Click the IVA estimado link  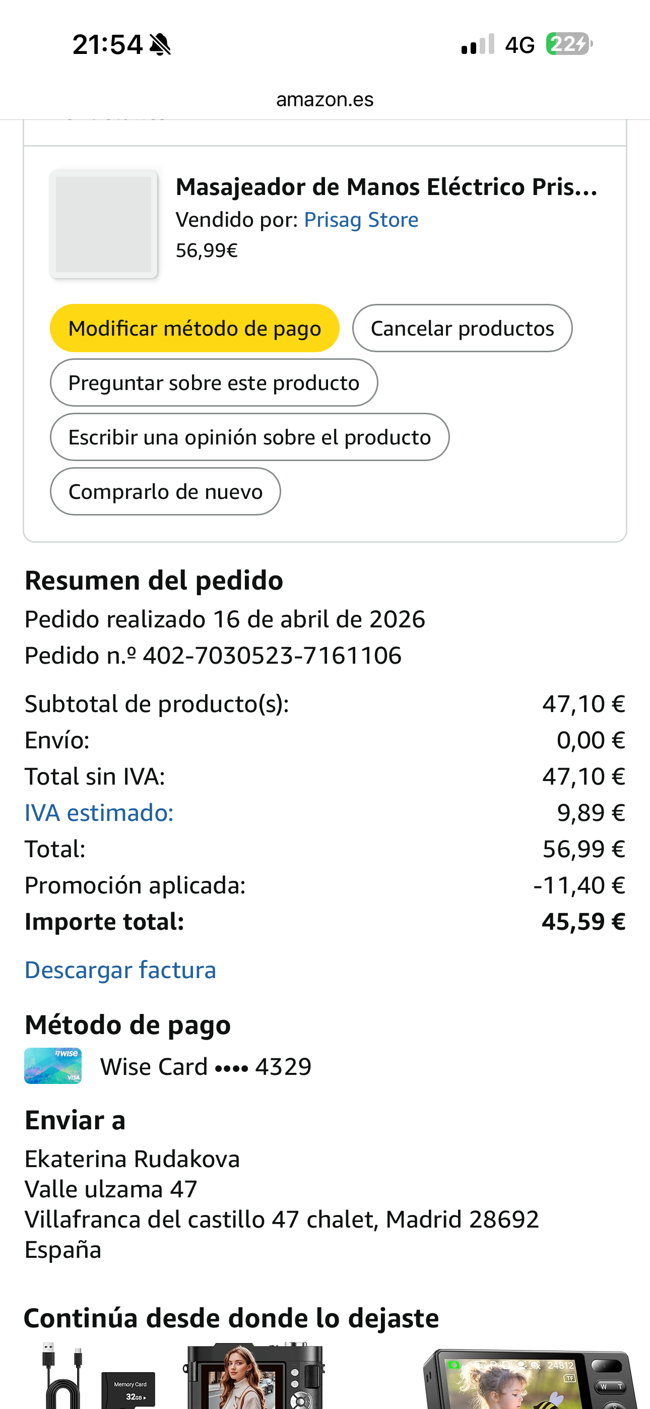(x=99, y=813)
